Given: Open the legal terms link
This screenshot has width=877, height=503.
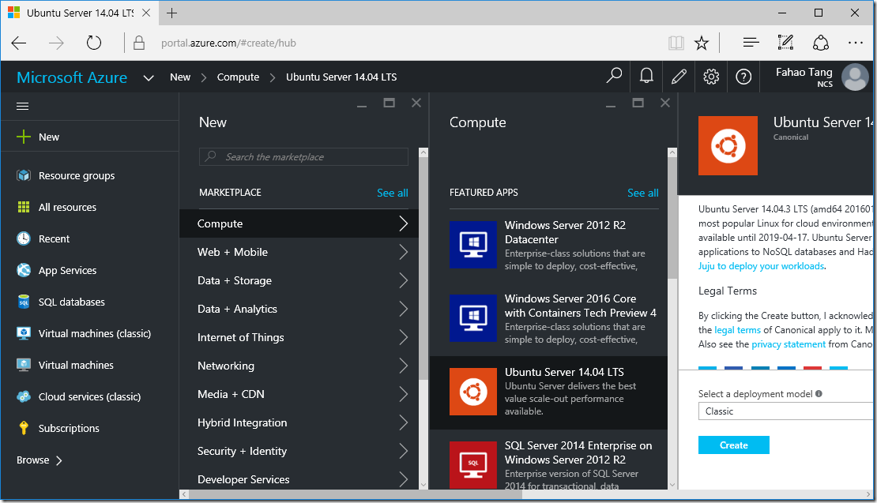Looking at the screenshot, I should pyautogui.click(x=737, y=330).
